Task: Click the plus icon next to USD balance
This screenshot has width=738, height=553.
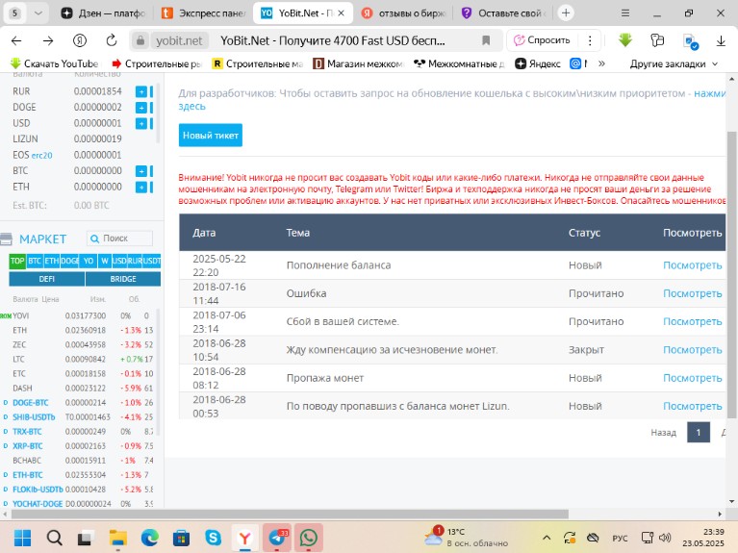Action: tap(141, 123)
